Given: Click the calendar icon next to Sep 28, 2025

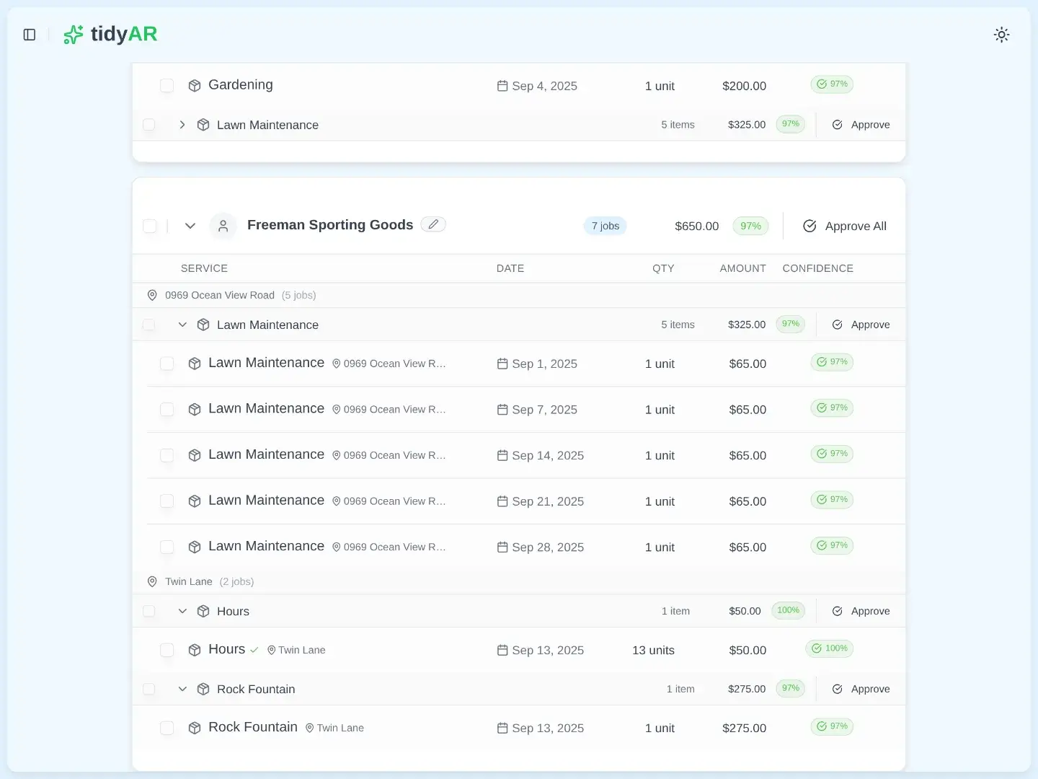Looking at the screenshot, I should [502, 547].
